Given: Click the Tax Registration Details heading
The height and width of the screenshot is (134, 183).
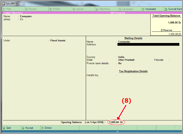Looking at the screenshot, I should [133, 71].
